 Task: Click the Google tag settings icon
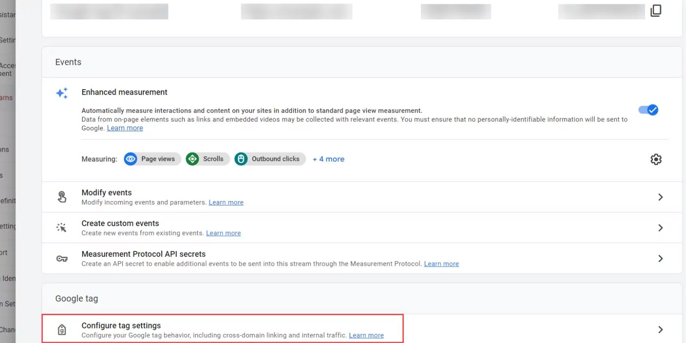(62, 330)
